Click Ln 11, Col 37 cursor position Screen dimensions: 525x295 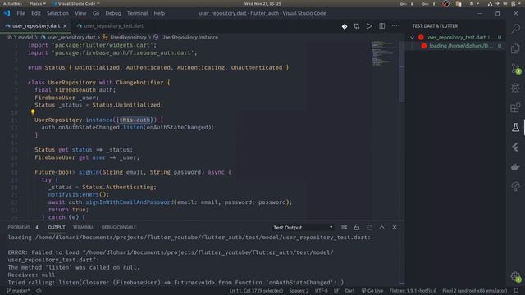[x=256, y=291]
